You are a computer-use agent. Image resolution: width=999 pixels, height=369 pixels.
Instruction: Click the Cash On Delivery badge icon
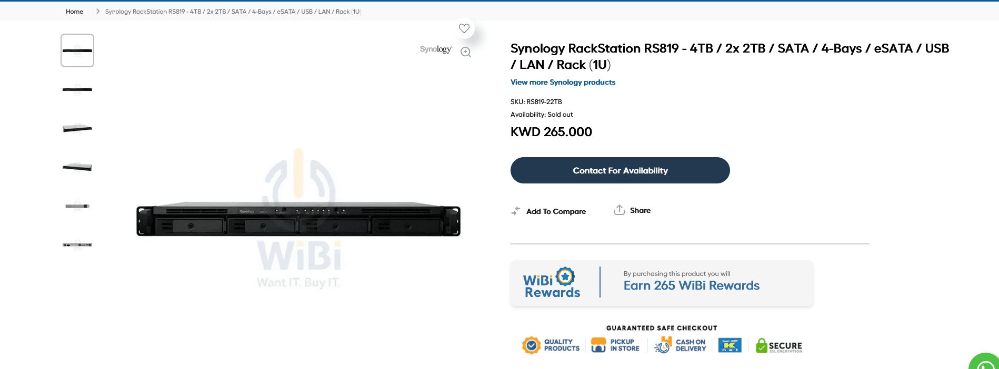pos(663,345)
